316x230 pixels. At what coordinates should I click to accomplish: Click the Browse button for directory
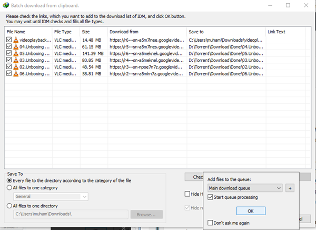coord(147,214)
